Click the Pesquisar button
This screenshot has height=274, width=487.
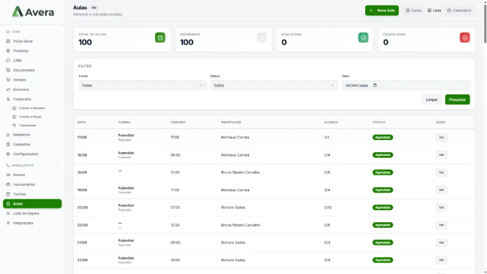pyautogui.click(x=457, y=99)
